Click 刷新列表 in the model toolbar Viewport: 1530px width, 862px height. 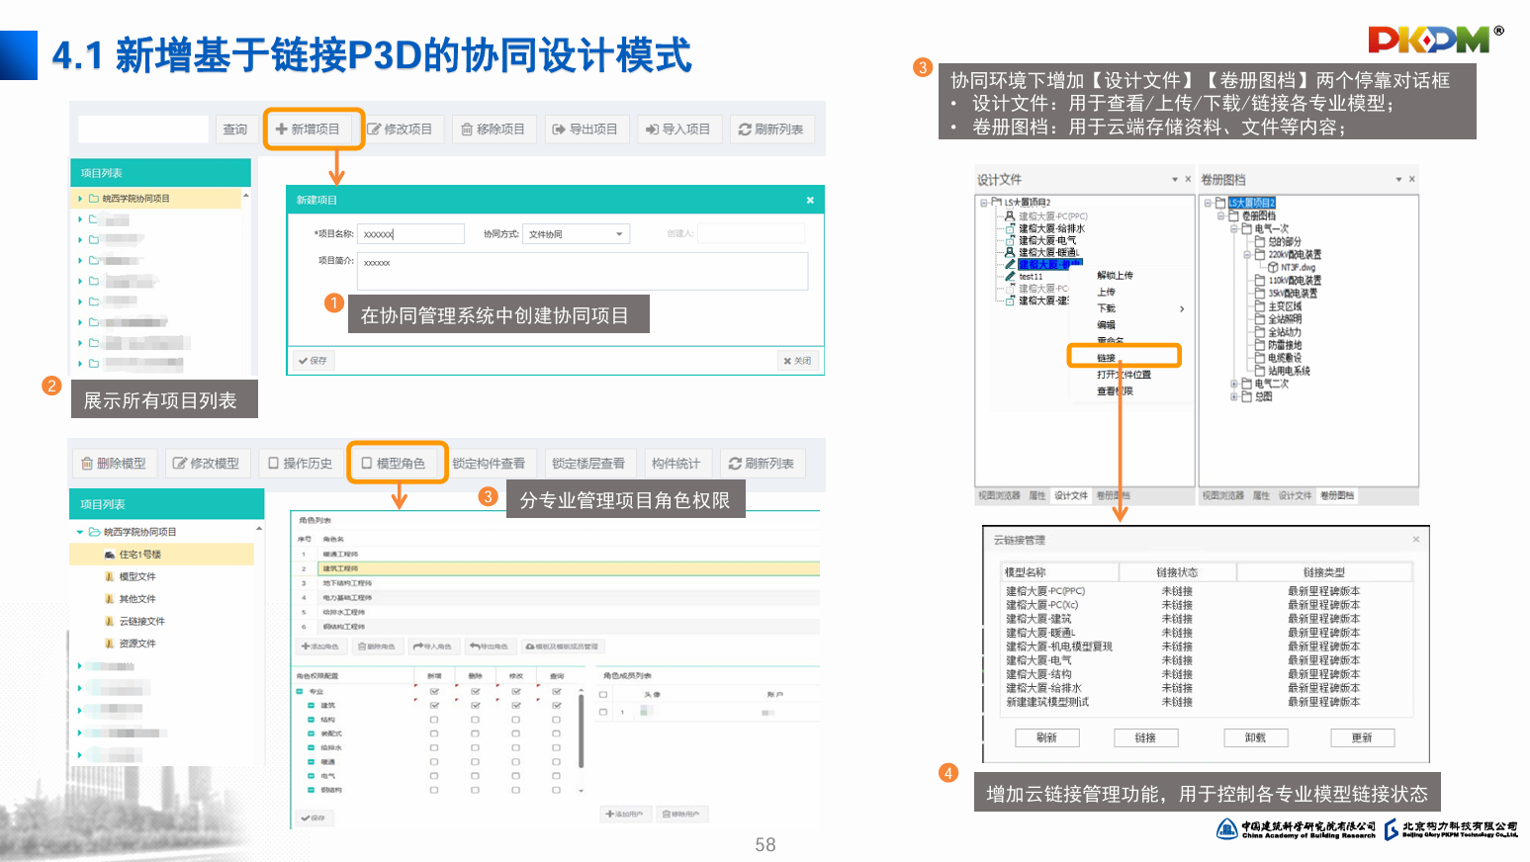point(762,464)
